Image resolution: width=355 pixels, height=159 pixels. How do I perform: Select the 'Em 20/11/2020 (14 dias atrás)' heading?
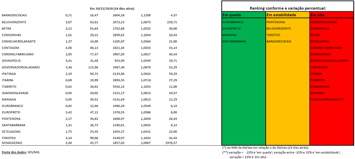coord(112,9)
